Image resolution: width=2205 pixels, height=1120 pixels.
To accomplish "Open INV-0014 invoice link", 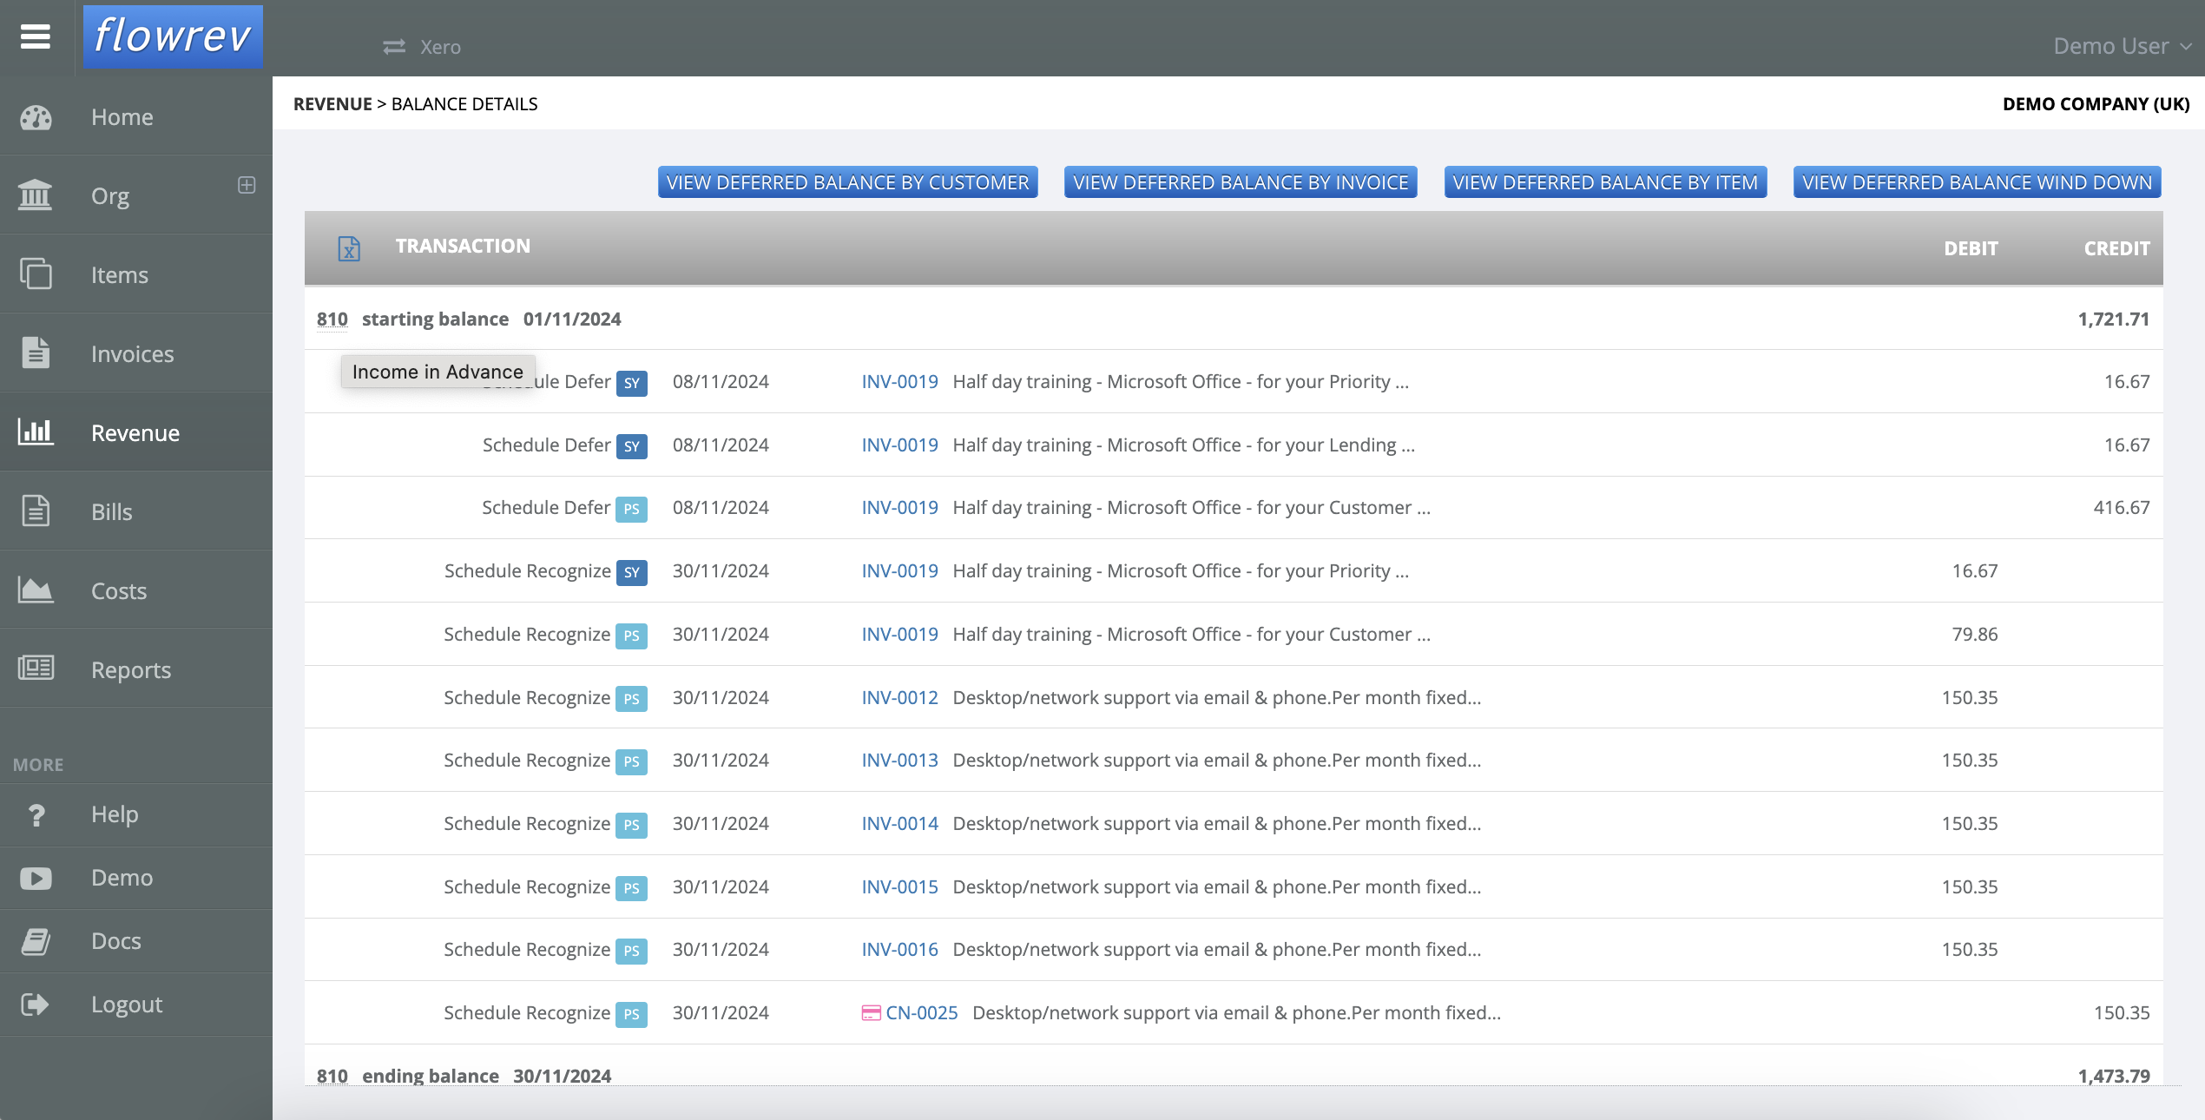I will point(899,823).
